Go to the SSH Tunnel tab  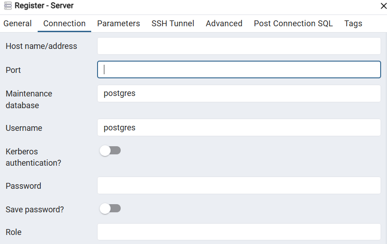tap(173, 24)
